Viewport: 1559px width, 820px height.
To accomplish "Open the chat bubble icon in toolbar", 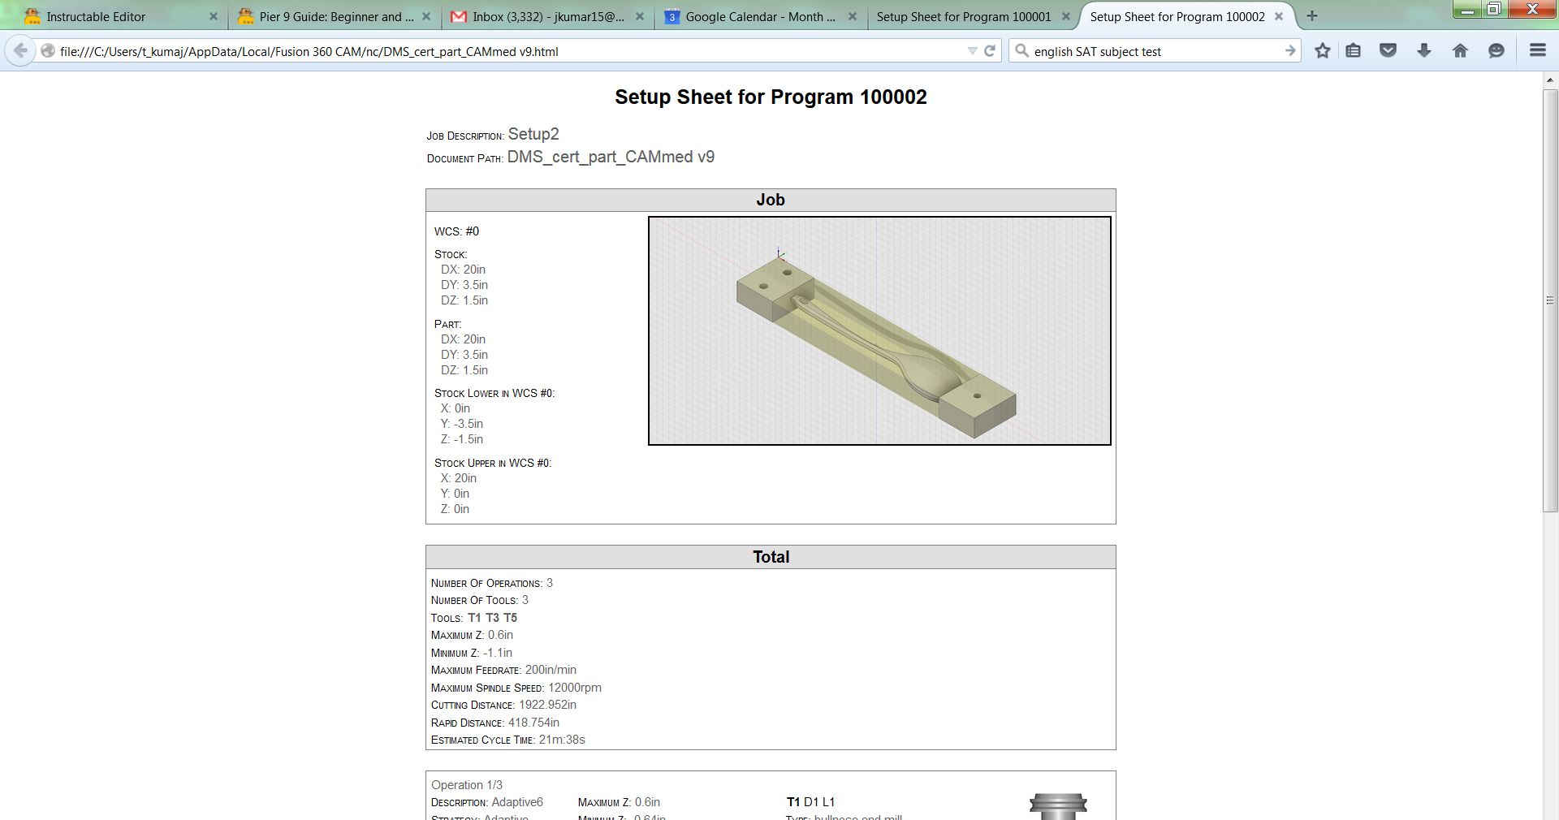I will [1496, 50].
